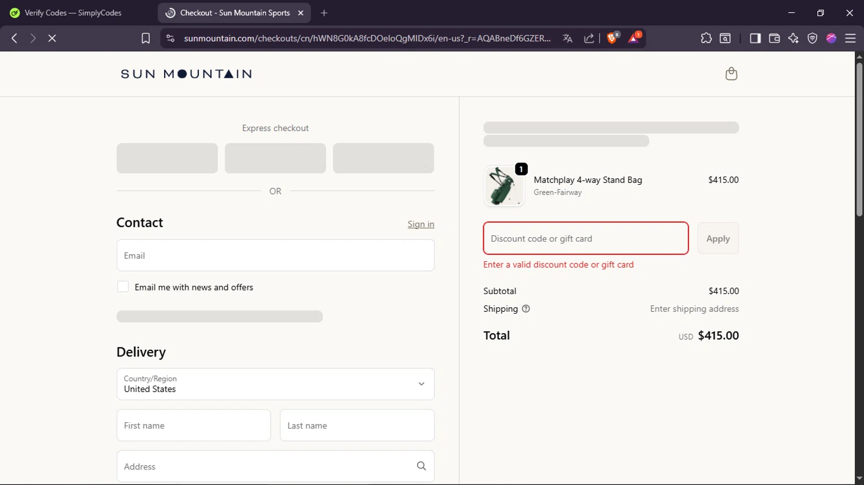Click the Address input field

pyautogui.click(x=275, y=466)
